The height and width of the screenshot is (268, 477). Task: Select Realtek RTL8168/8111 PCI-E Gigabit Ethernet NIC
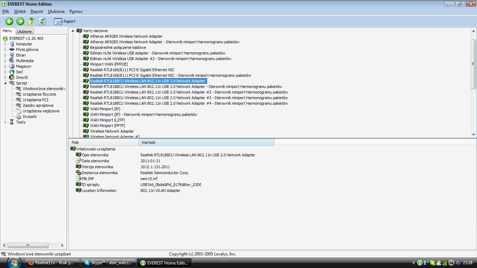[132, 70]
